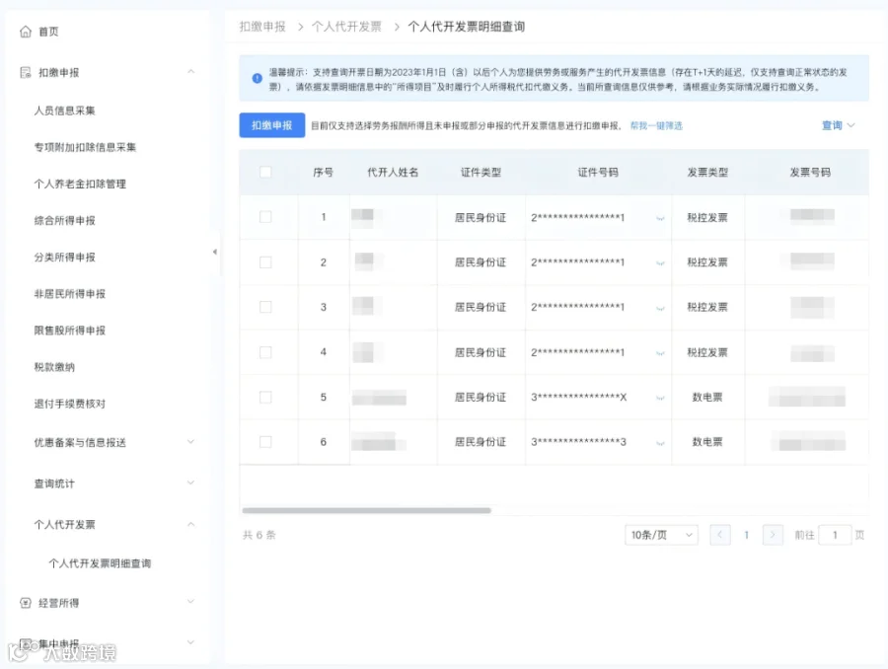This screenshot has width=888, height=669.
Task: Reveal ID number eye icon in row 5
Action: [x=660, y=398]
